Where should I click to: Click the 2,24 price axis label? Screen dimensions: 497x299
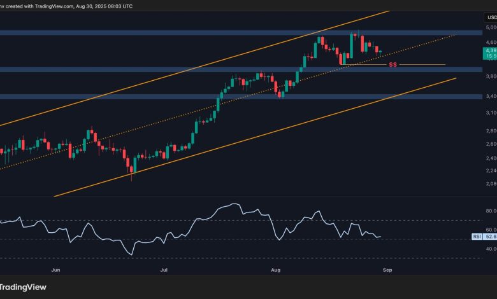point(491,170)
